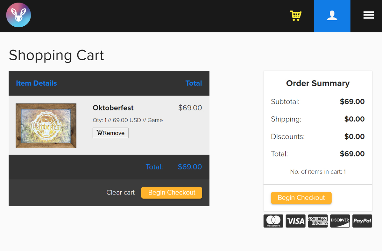Click the Oktoberfest product title
This screenshot has height=251, width=382.
113,108
